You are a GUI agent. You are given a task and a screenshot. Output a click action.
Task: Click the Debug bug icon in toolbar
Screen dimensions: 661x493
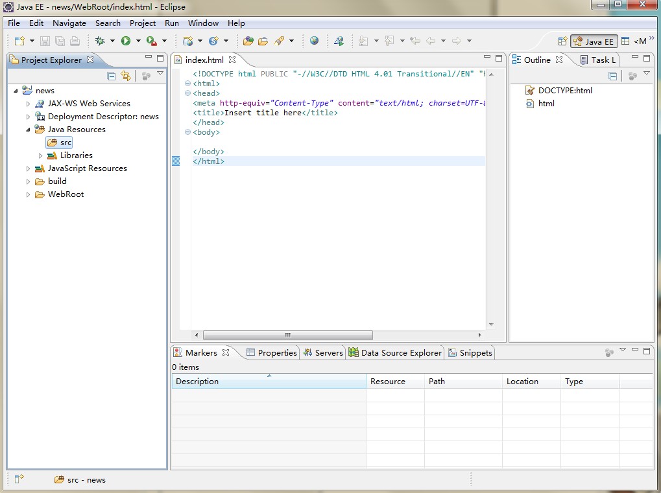click(x=100, y=41)
